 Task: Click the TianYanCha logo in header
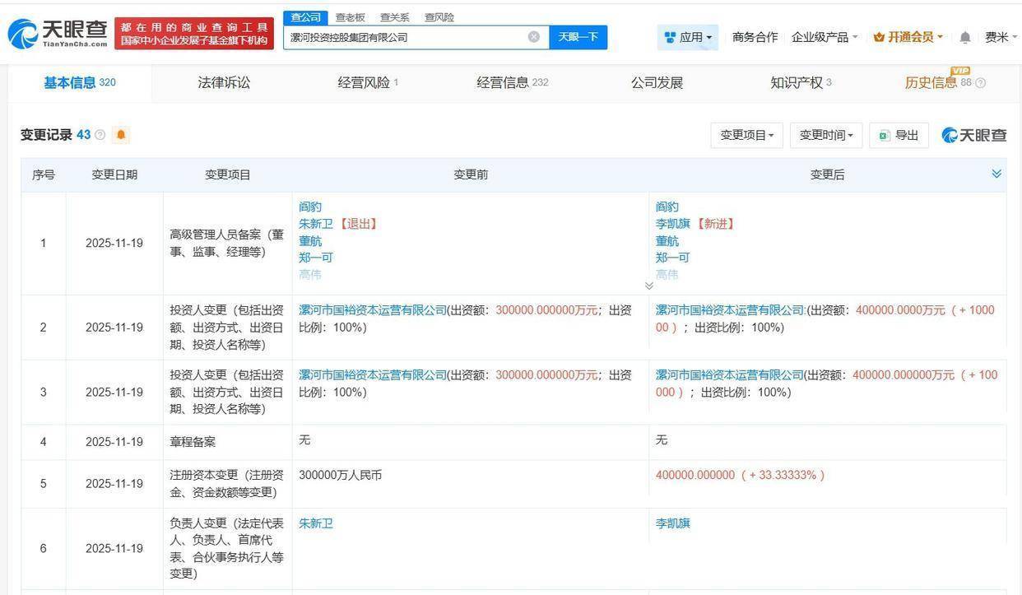[58, 34]
